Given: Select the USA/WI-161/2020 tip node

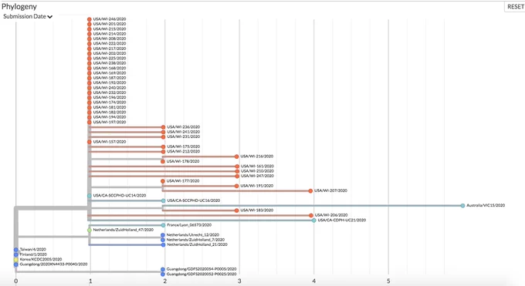Looking at the screenshot, I should [237, 167].
